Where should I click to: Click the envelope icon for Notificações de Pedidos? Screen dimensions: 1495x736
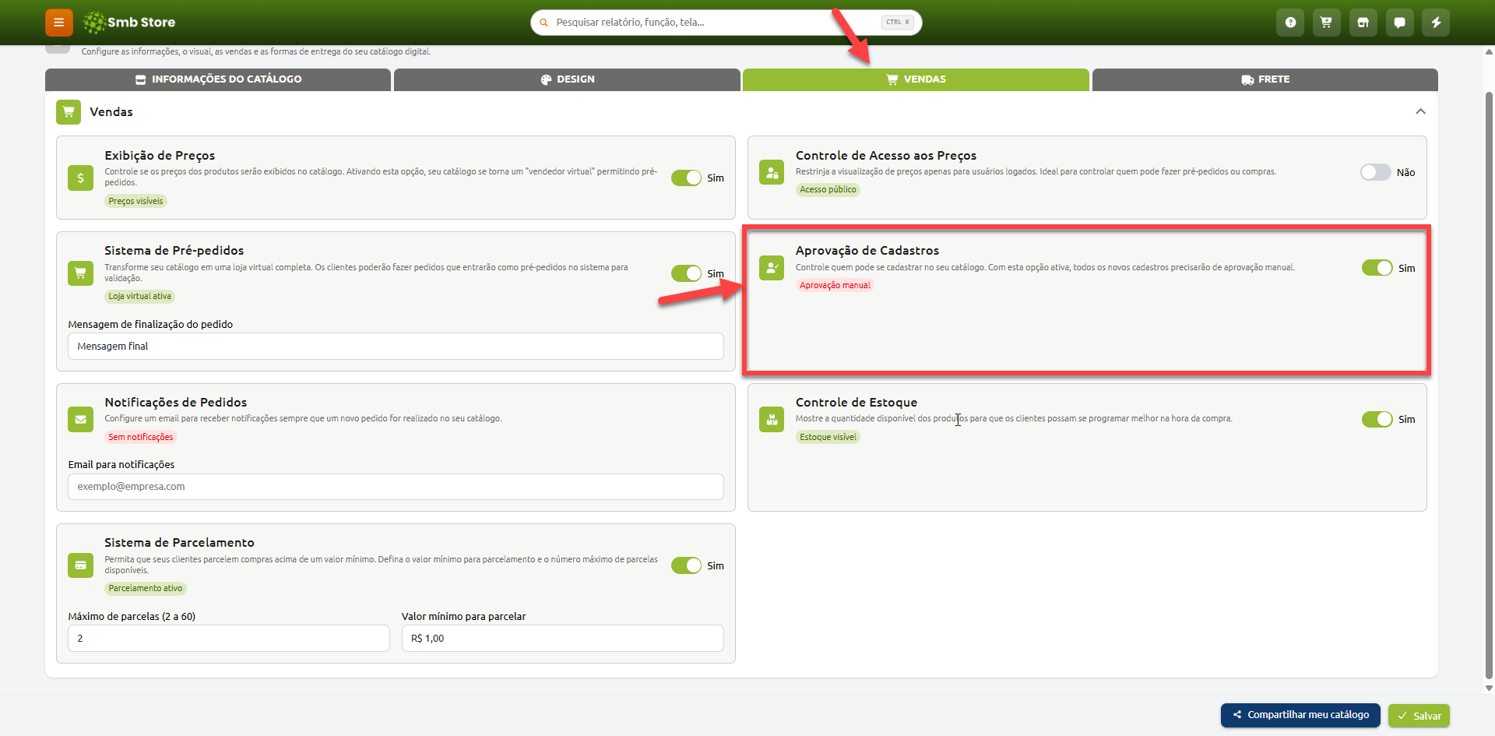point(80,419)
